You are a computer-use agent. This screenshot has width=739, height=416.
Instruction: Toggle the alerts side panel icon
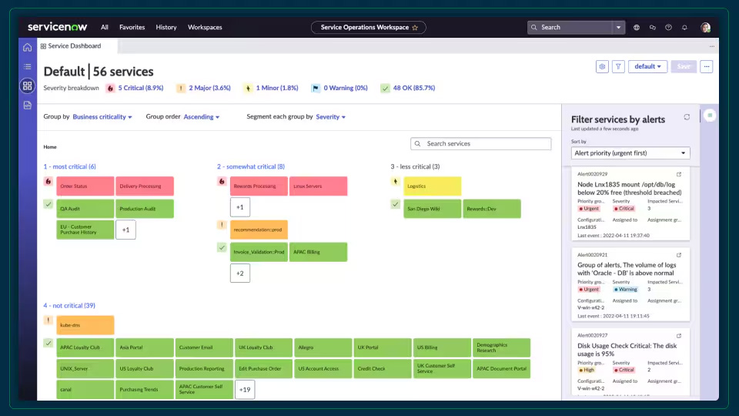coord(710,115)
